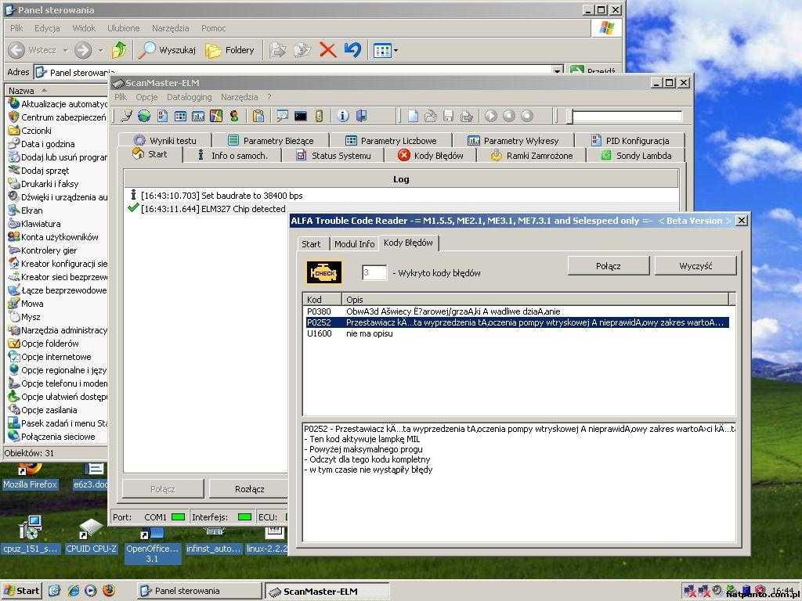Click the numeric grid toolbar icon
802x601 pixels.
pyautogui.click(x=181, y=116)
